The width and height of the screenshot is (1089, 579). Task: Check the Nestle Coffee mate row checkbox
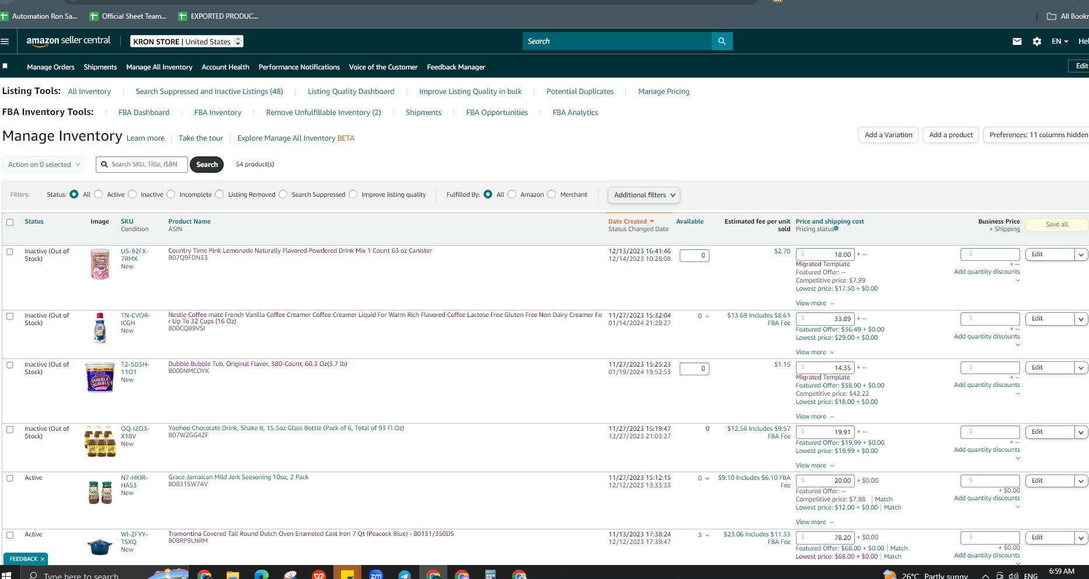pyautogui.click(x=10, y=316)
